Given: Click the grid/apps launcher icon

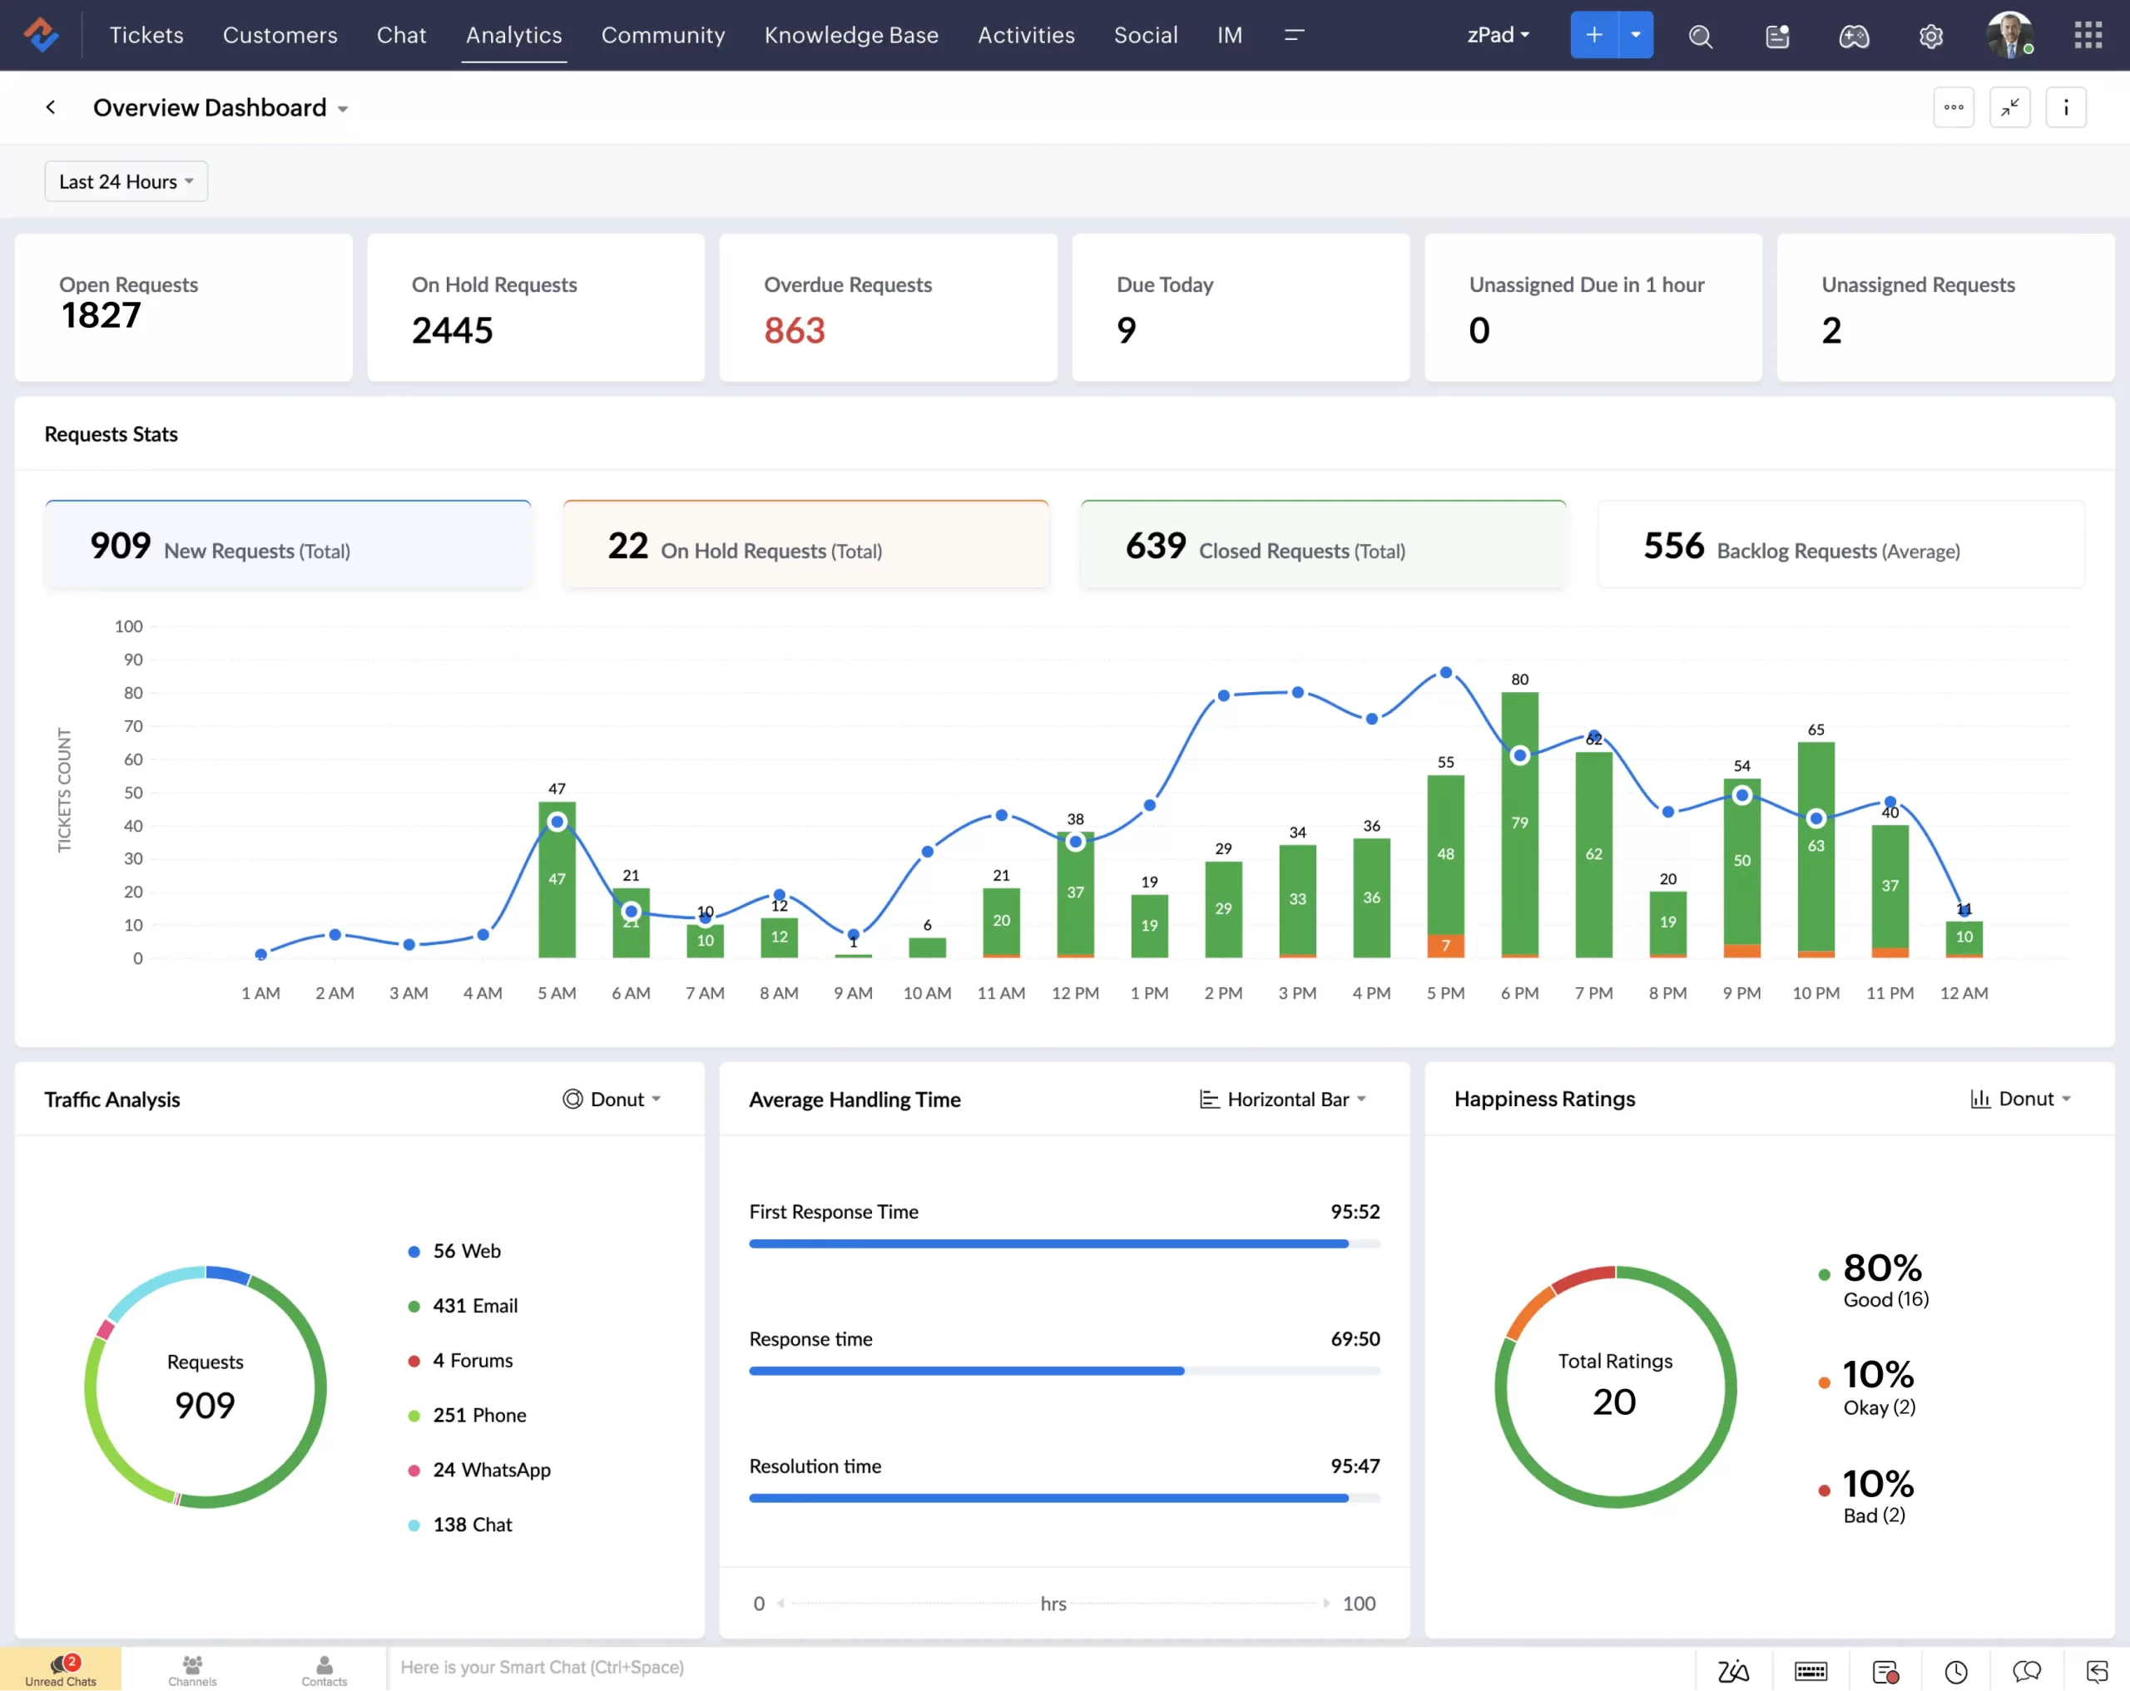Looking at the screenshot, I should pos(2088,35).
